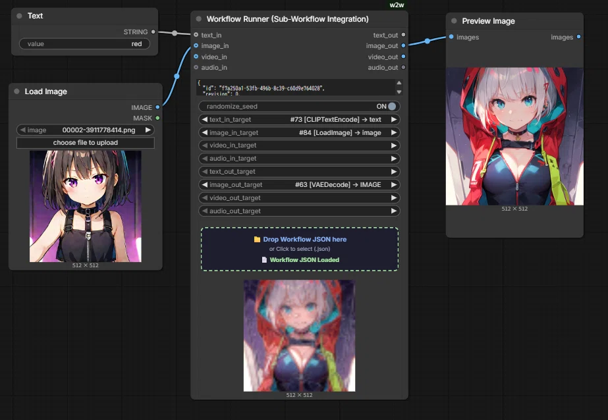Click the w2w badge above Workflow Runner

click(x=397, y=5)
